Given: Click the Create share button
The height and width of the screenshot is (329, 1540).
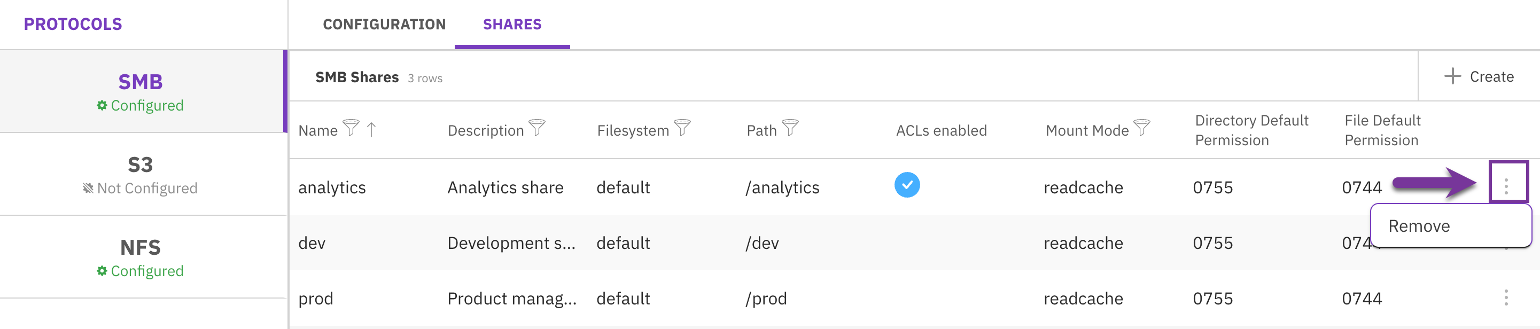Looking at the screenshot, I should tap(1479, 76).
